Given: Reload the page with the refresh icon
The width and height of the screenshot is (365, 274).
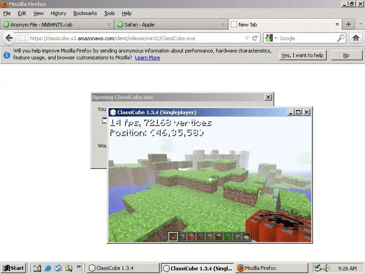Looking at the screenshot, I should coord(255,38).
